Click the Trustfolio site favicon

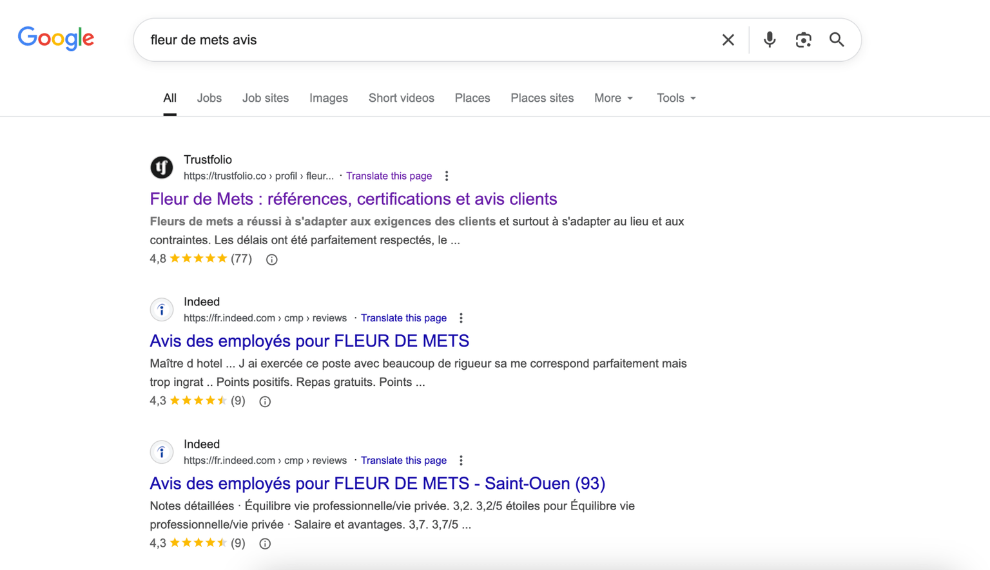click(162, 167)
